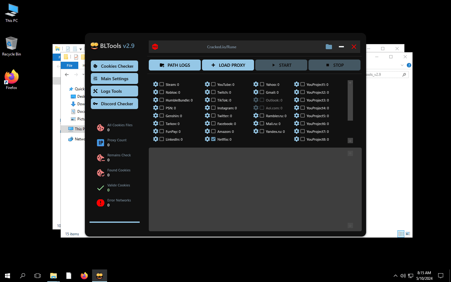Uncheck the Netflix checkbox
Screen dimensions: 451x282
[213, 139]
